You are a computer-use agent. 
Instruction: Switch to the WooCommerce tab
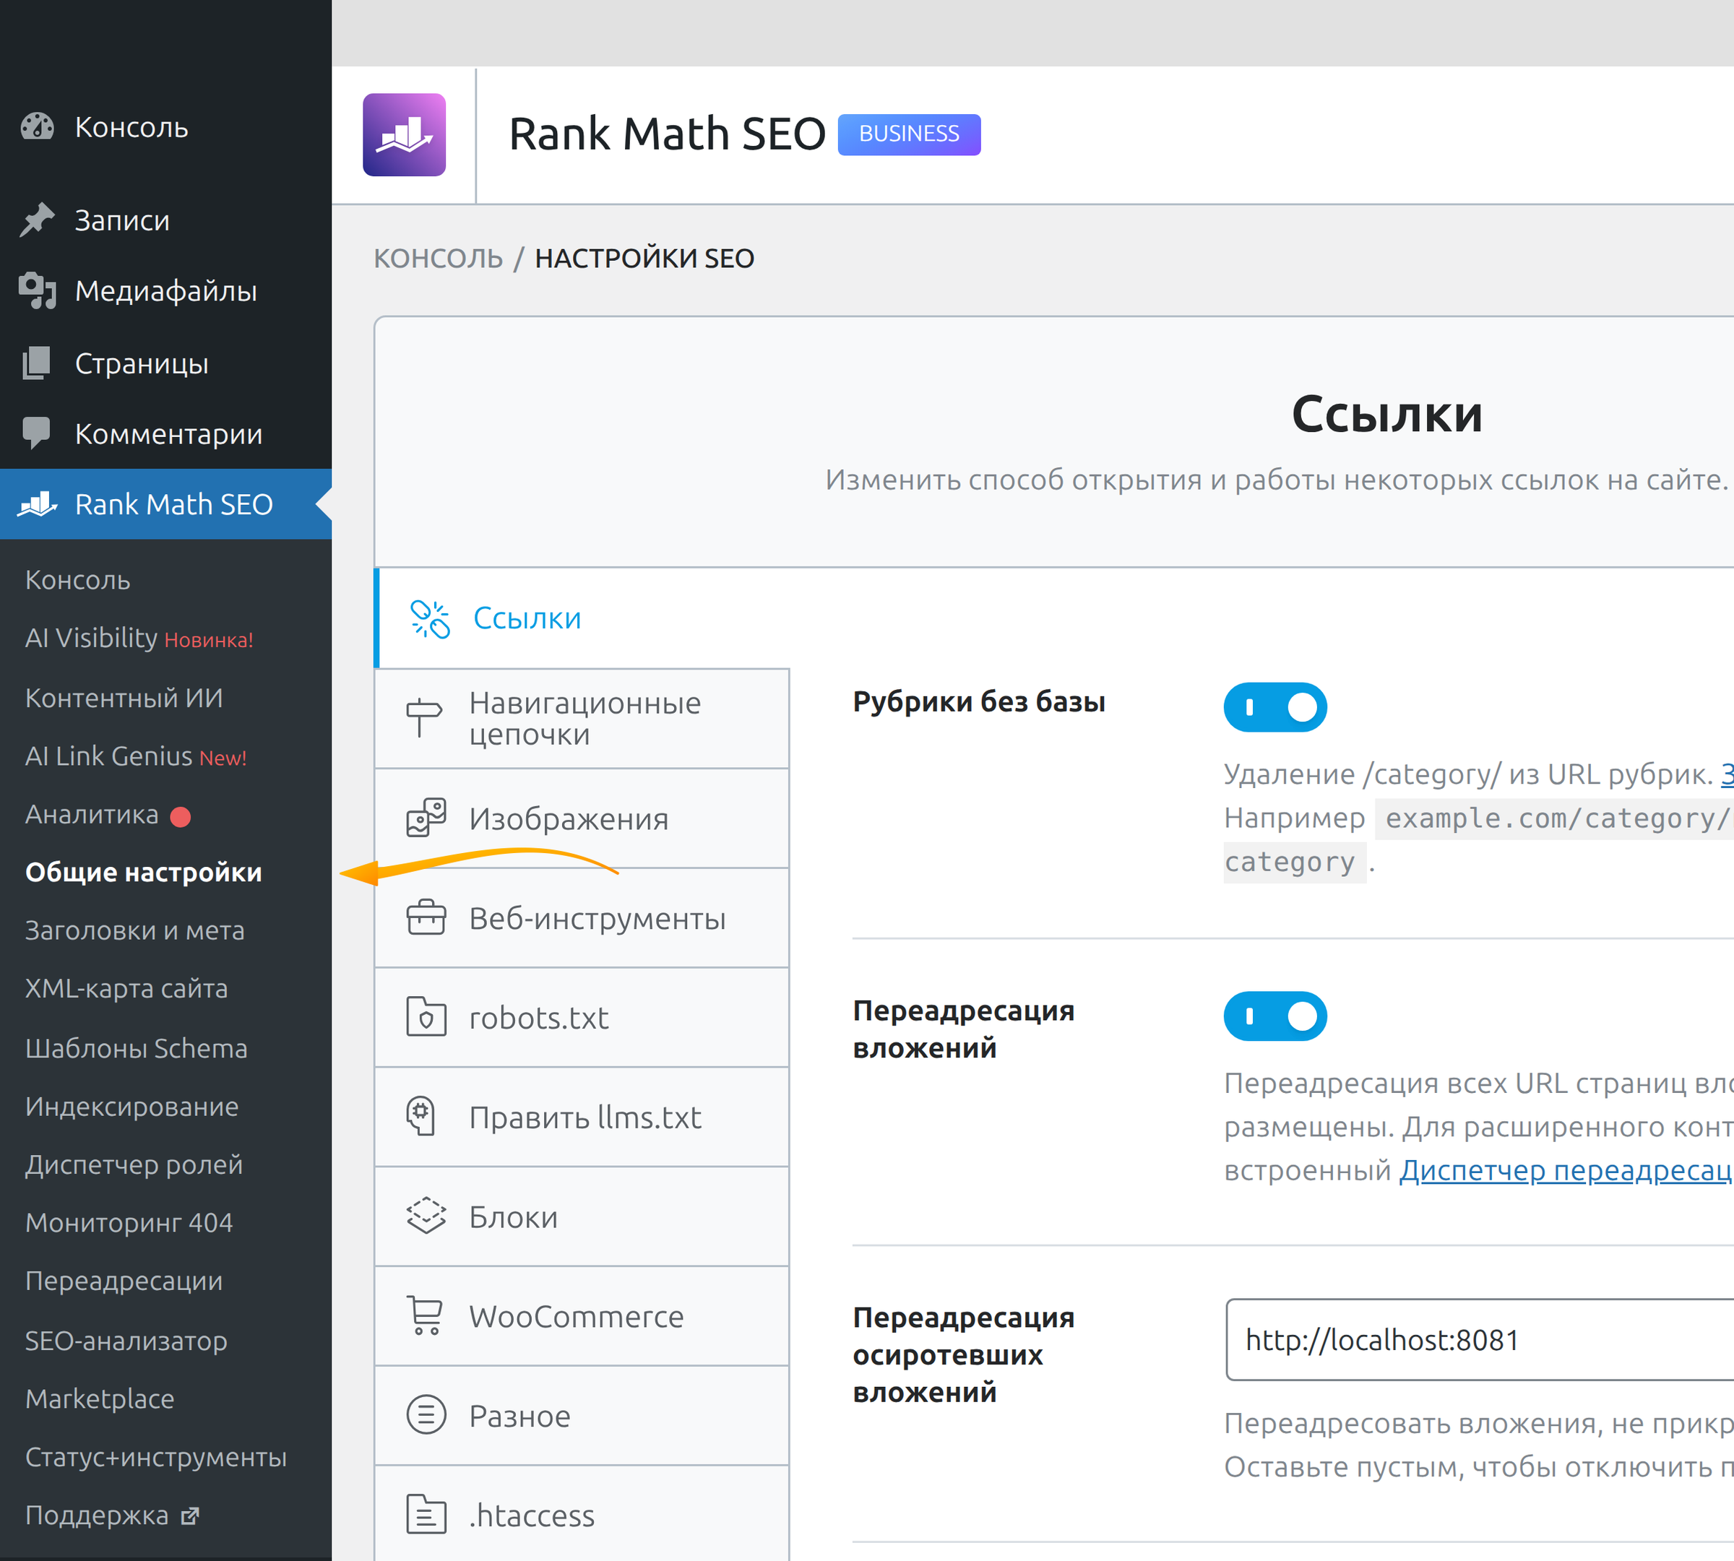pyautogui.click(x=582, y=1315)
